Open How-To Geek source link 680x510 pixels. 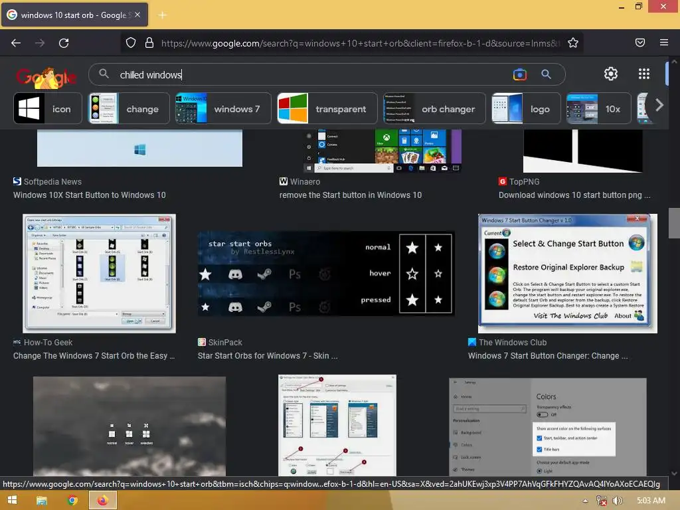point(42,343)
